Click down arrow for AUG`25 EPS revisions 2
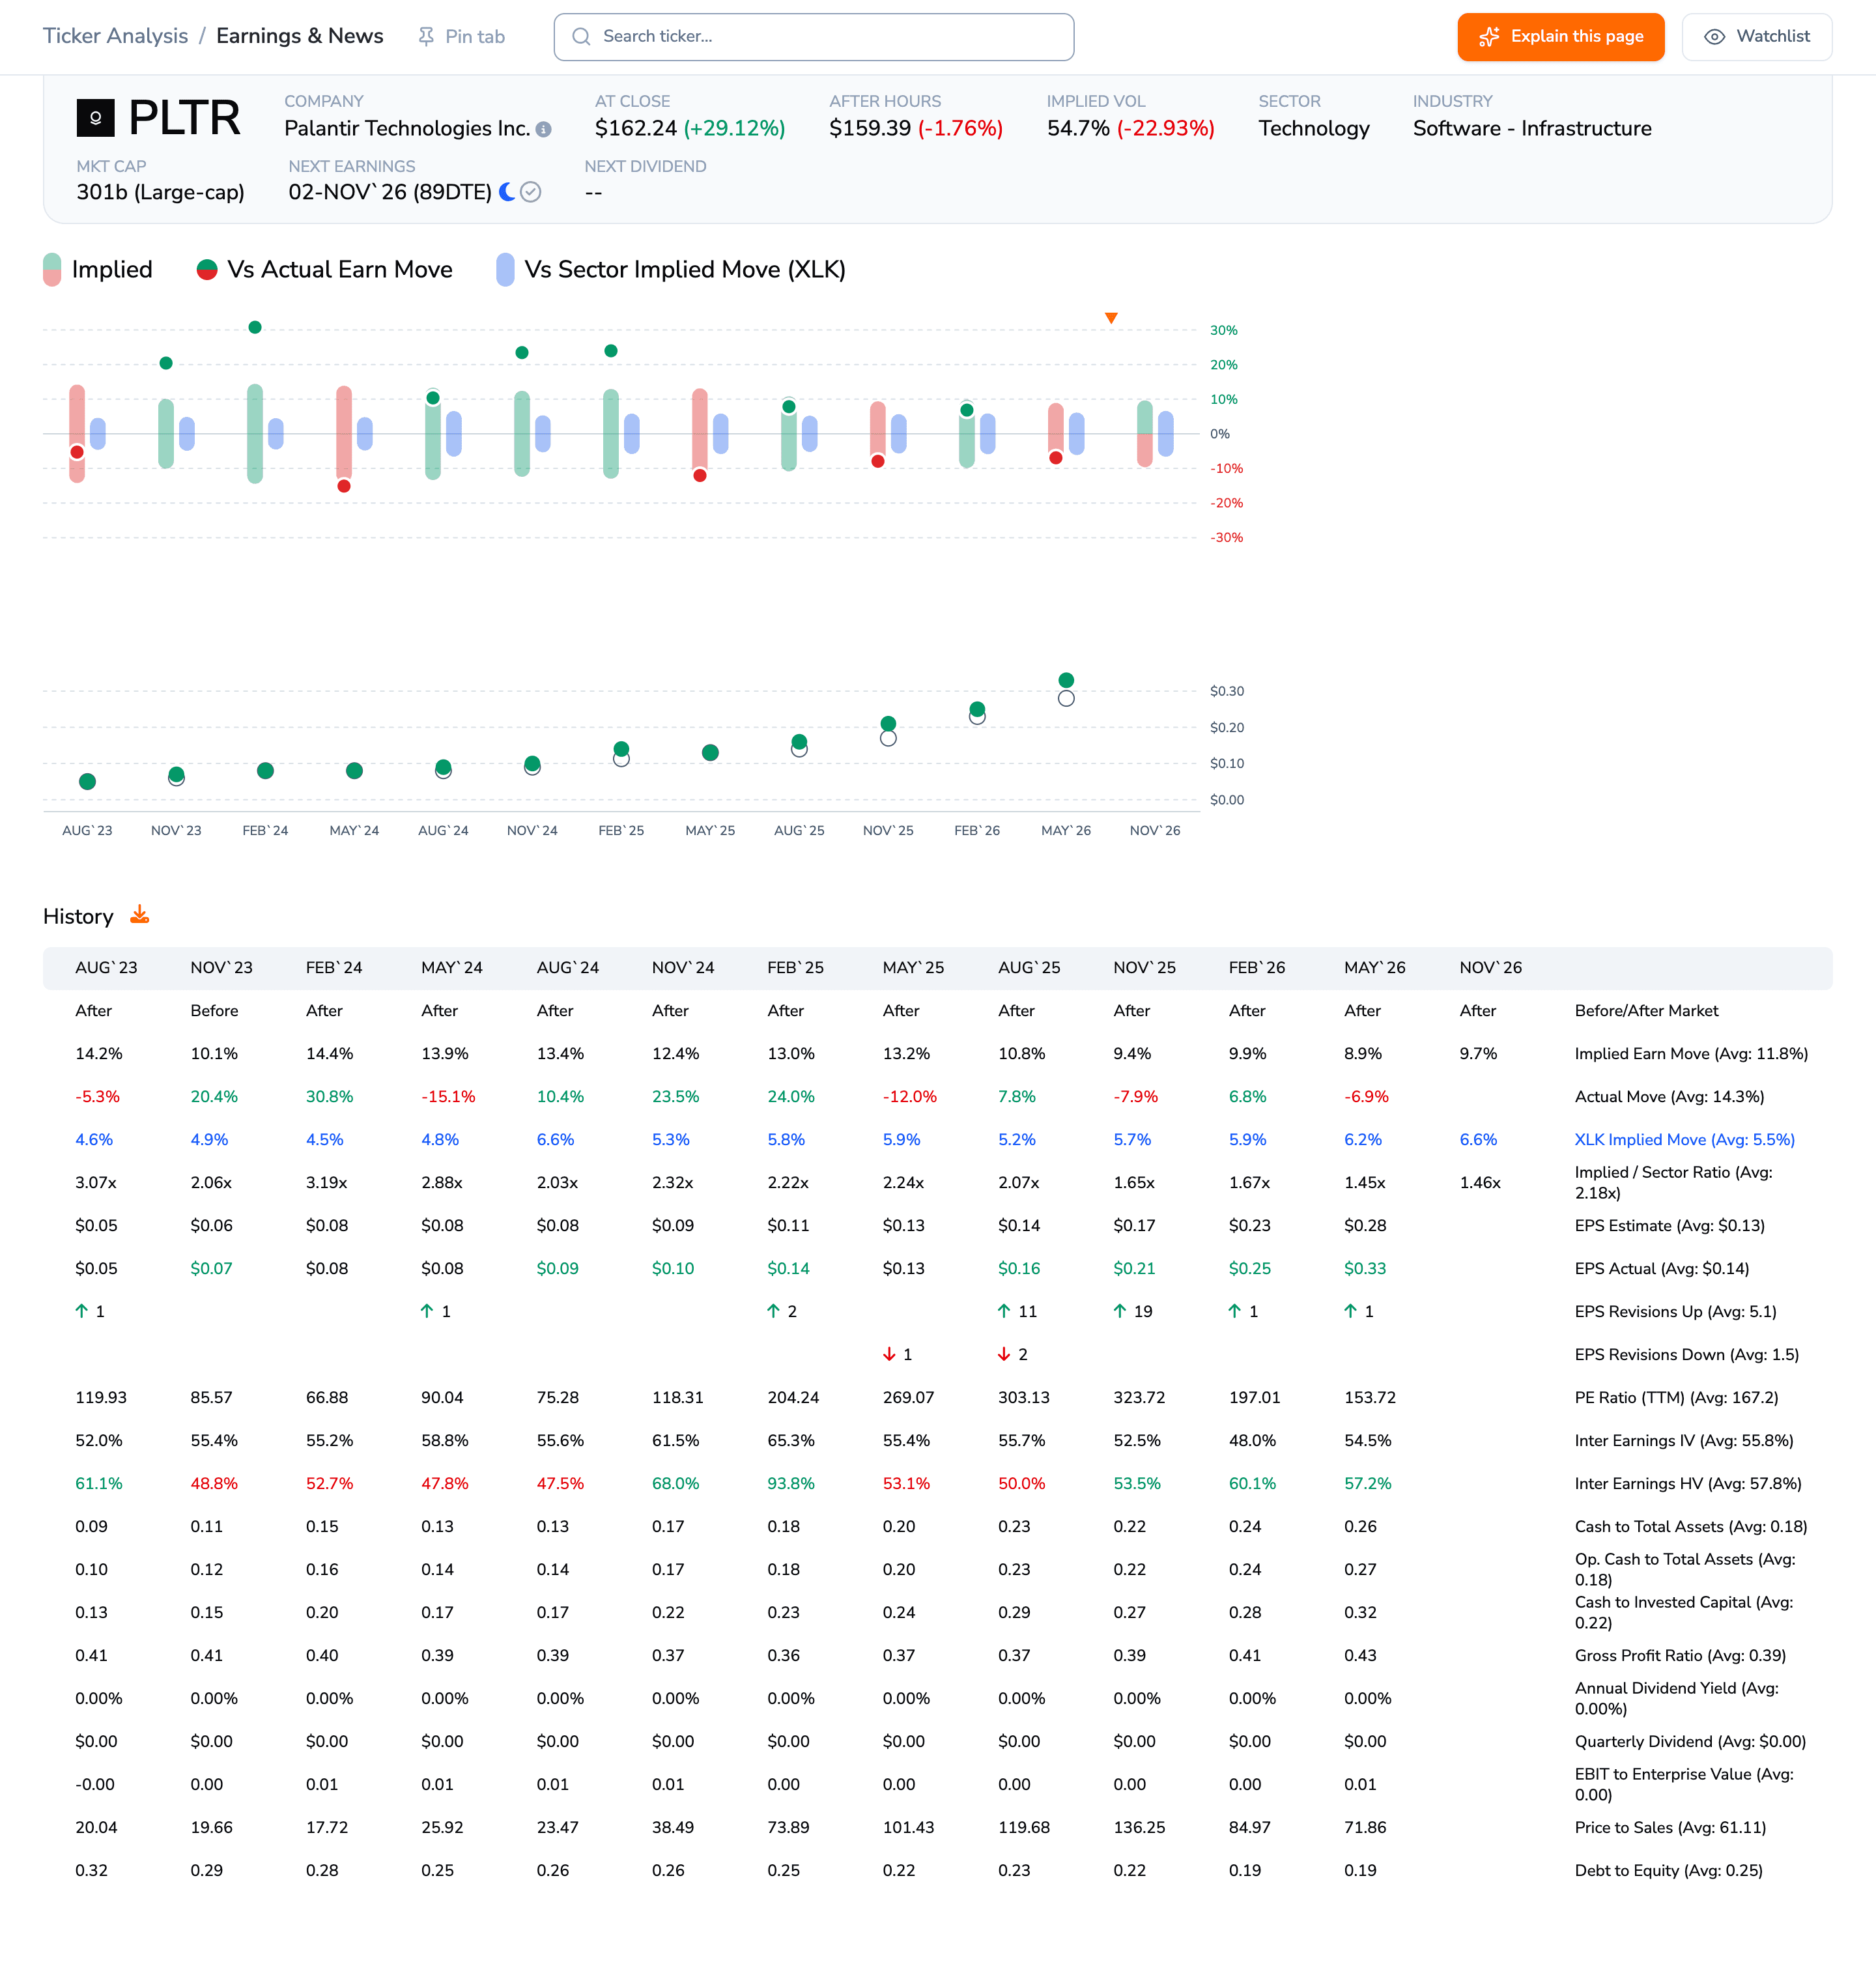 coord(1004,1354)
